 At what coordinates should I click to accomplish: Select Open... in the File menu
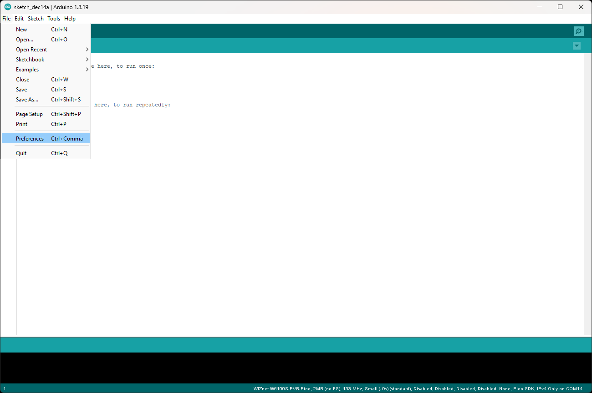pyautogui.click(x=46, y=40)
